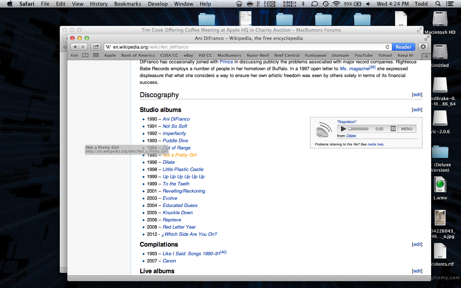Open the coffee cup menu bar icon
461x288 pixels.
tap(250, 4)
